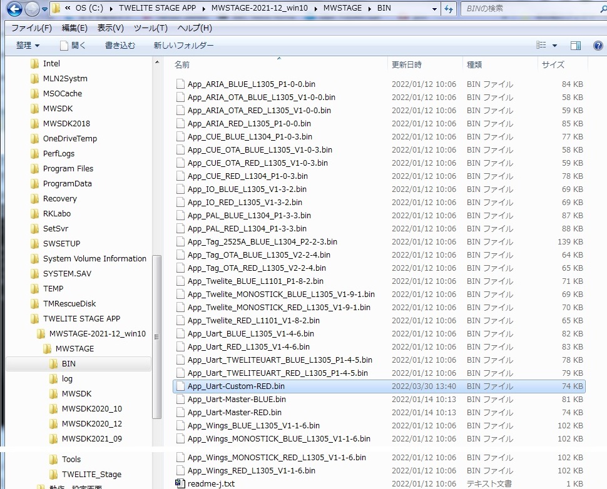Viewport: 607px width, 489px height.
Task: Click the 書き込む toolbar button
Action: tap(120, 45)
